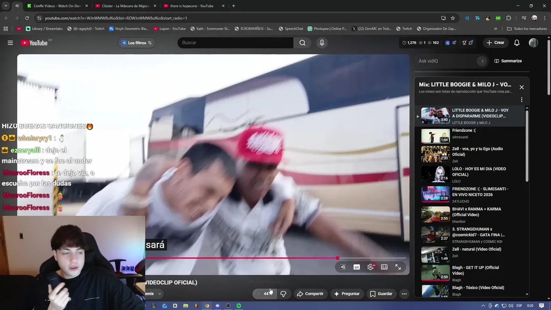Go to YouTube home via logo

[x=34, y=43]
